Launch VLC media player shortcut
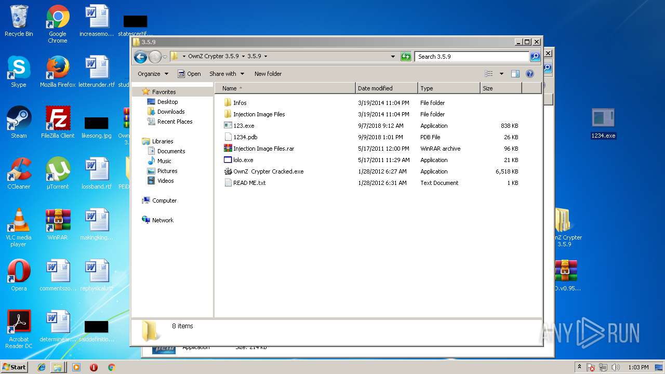The height and width of the screenshot is (374, 665). 19,228
